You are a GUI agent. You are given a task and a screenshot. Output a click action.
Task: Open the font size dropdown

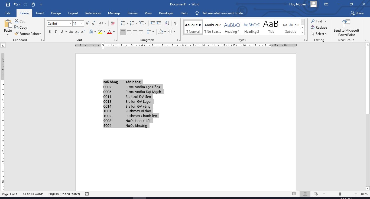[82, 24]
